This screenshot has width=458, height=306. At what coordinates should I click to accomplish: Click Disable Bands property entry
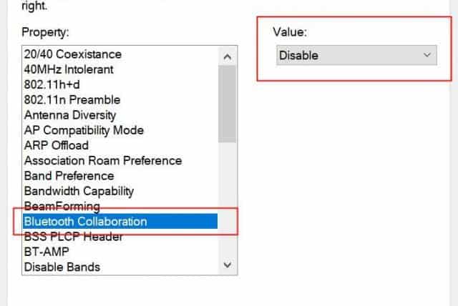62,267
